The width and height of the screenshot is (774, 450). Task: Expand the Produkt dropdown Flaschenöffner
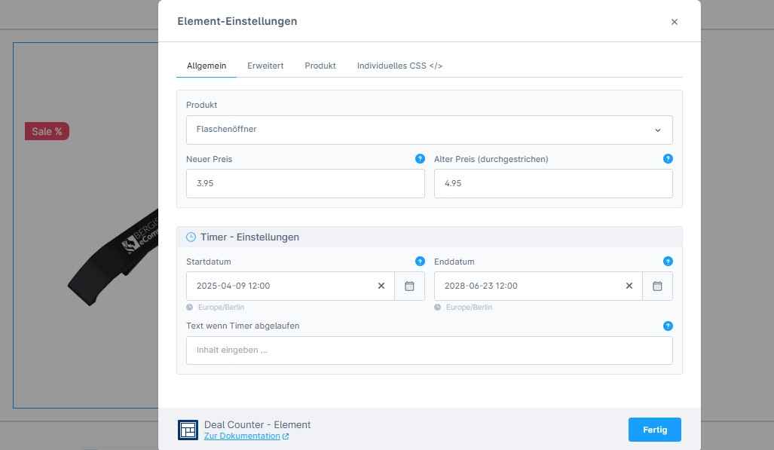point(429,130)
